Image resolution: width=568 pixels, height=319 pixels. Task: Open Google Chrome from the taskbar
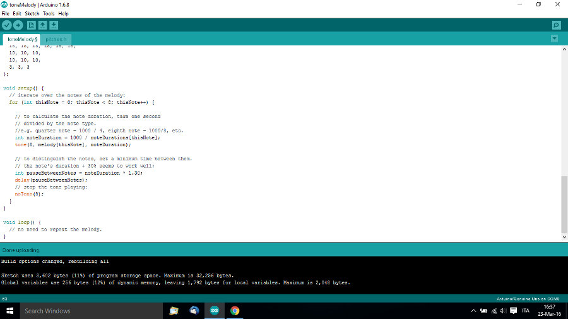coord(235,311)
